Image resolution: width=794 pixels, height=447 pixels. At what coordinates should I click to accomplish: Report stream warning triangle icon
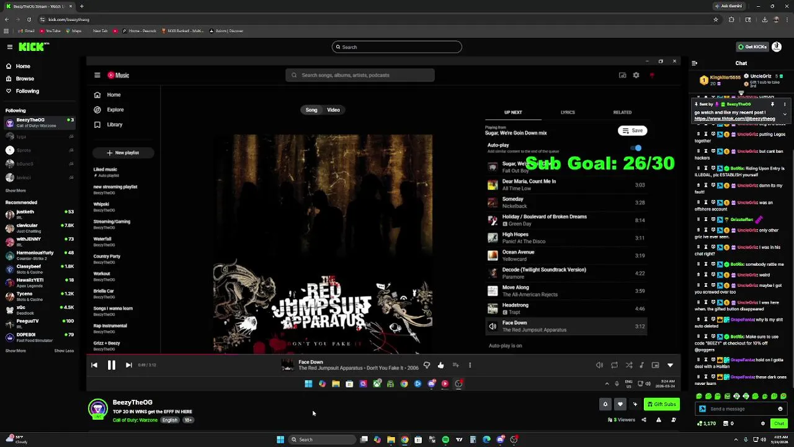(659, 420)
